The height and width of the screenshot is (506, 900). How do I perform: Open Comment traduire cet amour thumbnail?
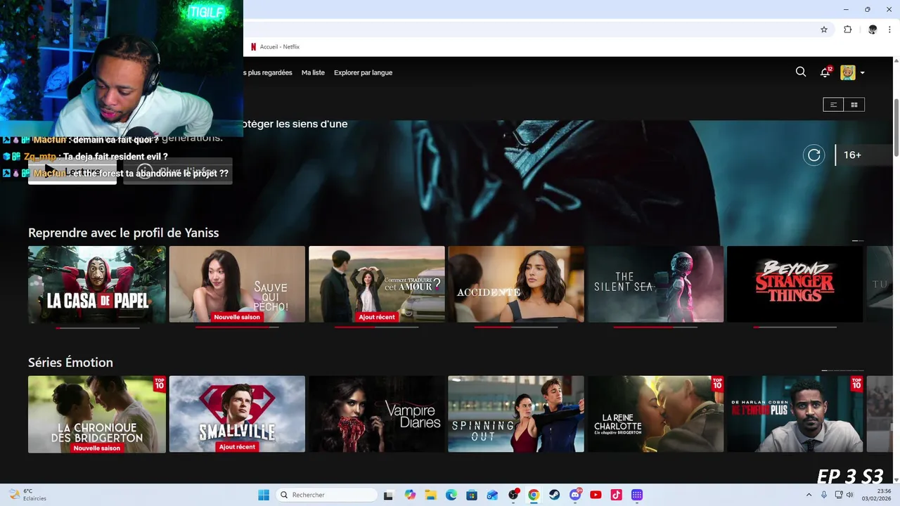pos(377,284)
